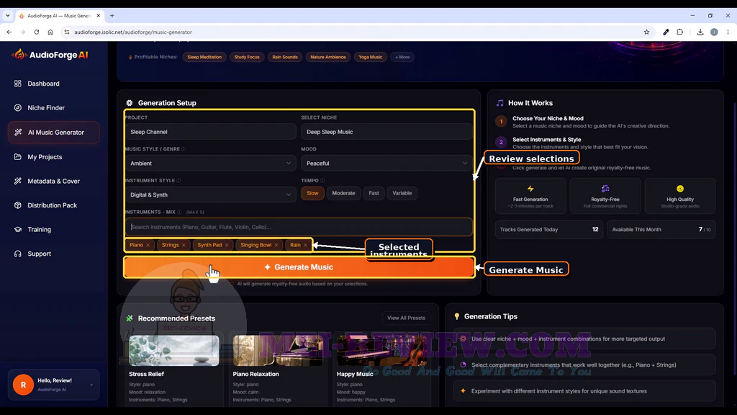Click the Generation Tips lightbulb icon
This screenshot has width=737, height=415.
pyautogui.click(x=456, y=316)
